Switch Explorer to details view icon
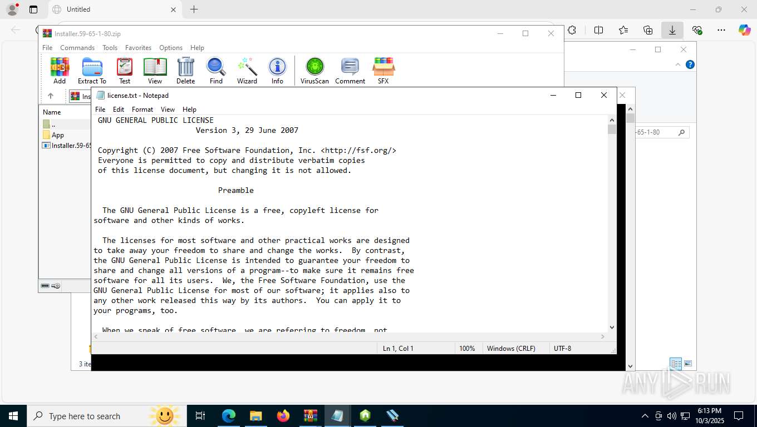This screenshot has width=757, height=427. [676, 364]
